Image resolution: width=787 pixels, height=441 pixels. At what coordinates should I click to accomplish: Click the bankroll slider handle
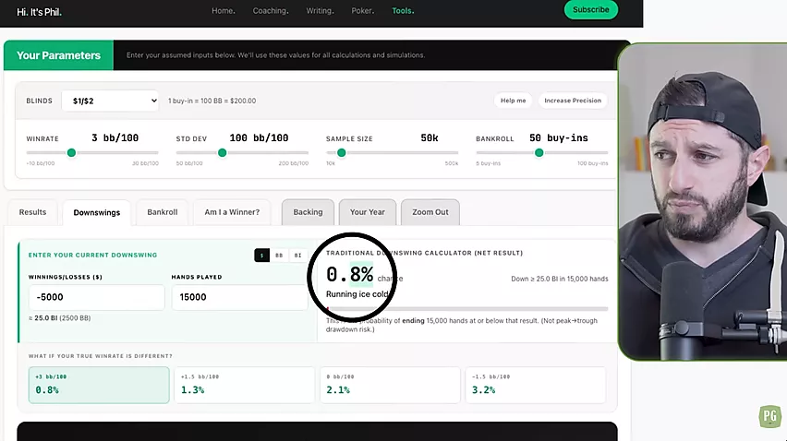539,152
